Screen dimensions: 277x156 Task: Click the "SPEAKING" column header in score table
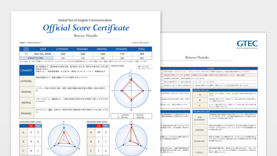pyautogui.click(x=121, y=49)
